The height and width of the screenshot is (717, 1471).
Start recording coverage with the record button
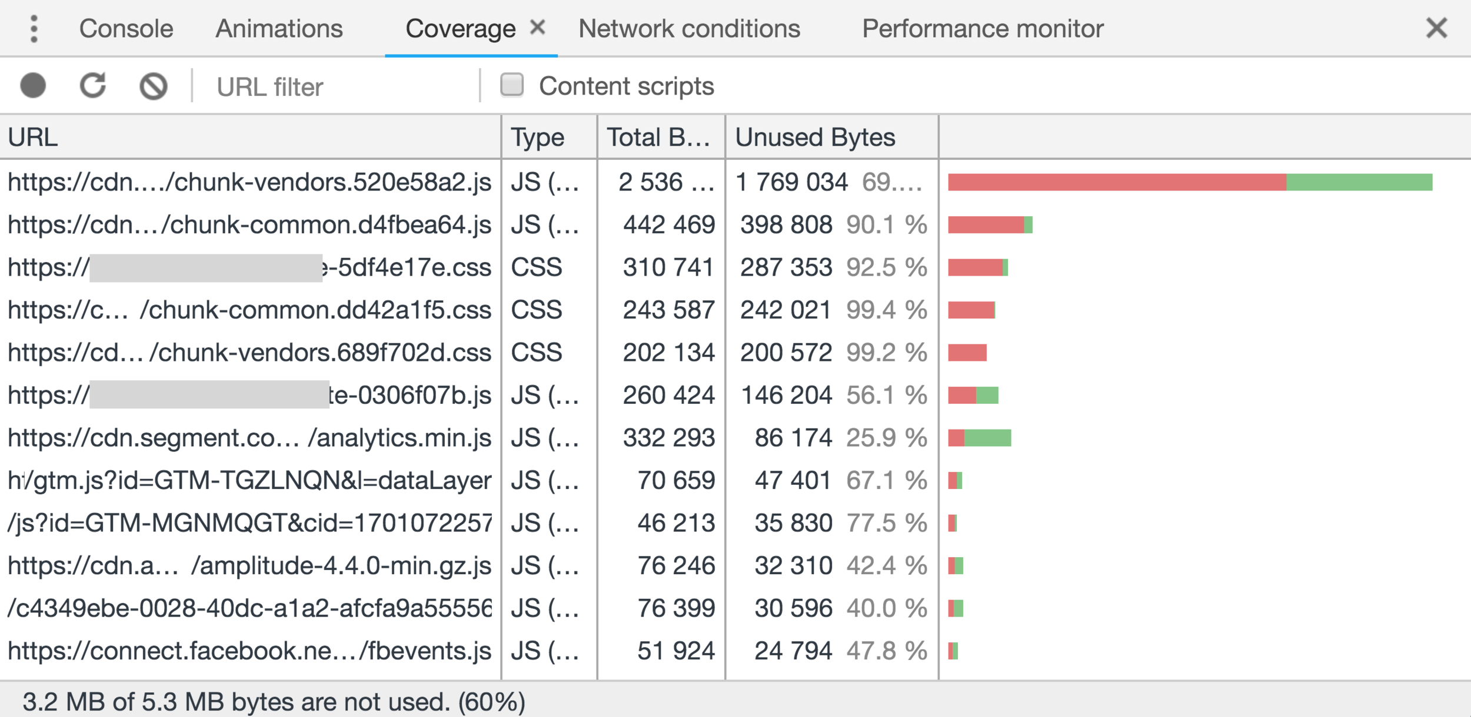point(33,86)
